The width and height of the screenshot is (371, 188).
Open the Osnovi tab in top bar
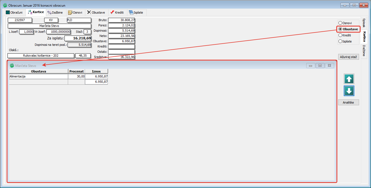[x=75, y=12]
